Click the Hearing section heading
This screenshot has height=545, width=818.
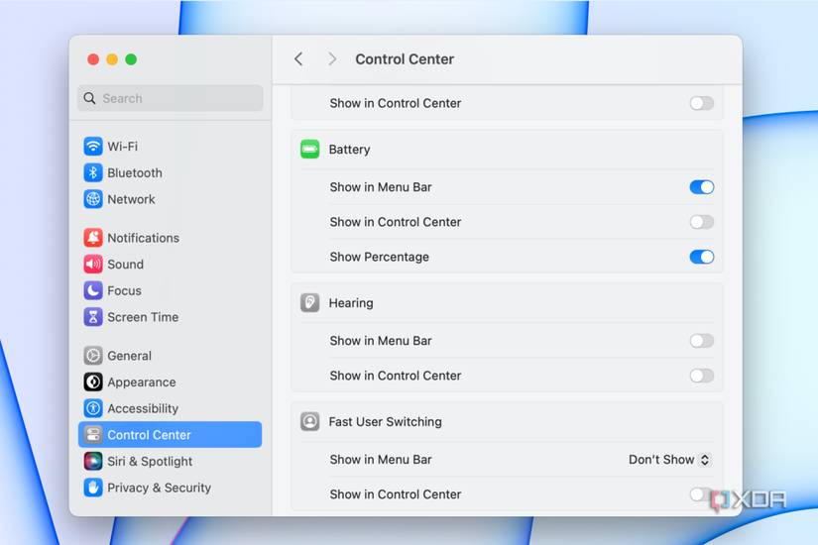pyautogui.click(x=351, y=303)
